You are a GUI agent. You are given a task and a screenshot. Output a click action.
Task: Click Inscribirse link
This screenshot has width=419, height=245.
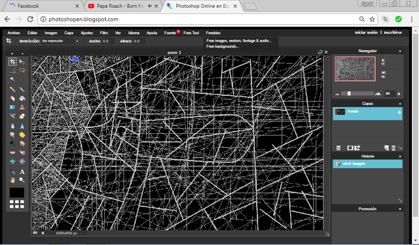point(393,33)
